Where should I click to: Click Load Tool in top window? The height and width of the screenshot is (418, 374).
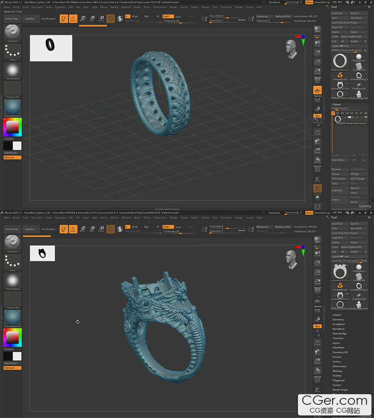pos(340,13)
